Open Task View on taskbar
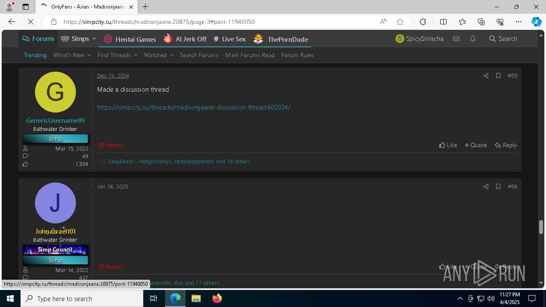The height and width of the screenshot is (307, 546). [x=154, y=298]
